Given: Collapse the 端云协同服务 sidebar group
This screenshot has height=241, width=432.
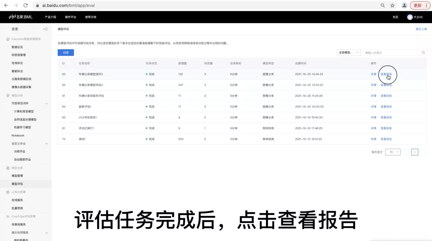Looking at the screenshot, I should [x=46, y=233].
